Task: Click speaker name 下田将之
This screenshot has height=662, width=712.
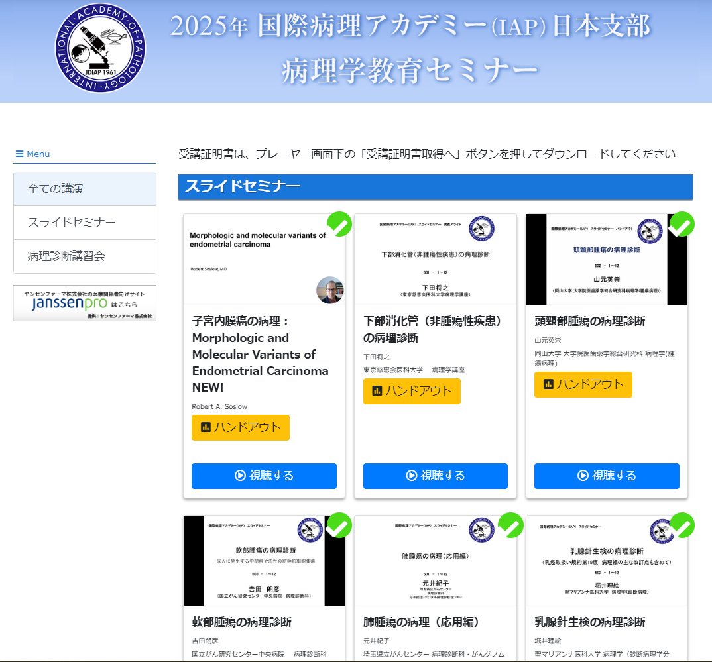Action: [x=377, y=357]
